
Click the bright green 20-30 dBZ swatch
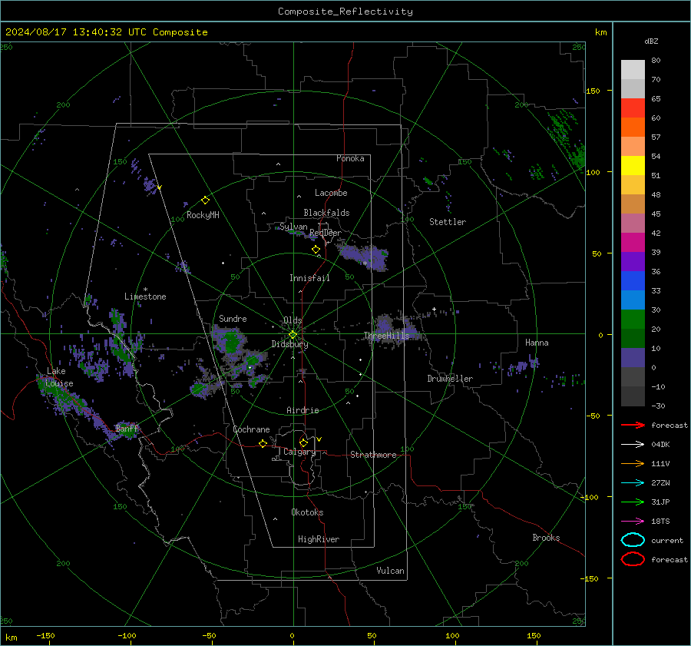coord(633,320)
